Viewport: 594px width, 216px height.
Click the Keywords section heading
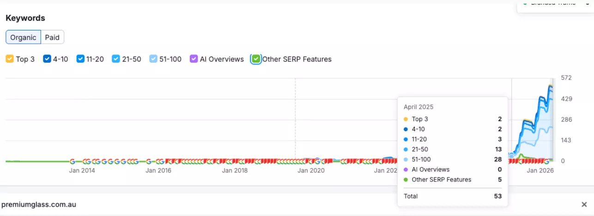25,18
